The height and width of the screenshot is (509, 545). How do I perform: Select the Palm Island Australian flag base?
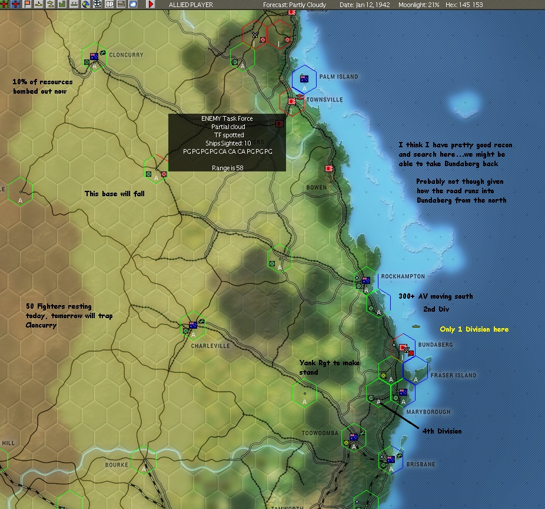[304, 79]
